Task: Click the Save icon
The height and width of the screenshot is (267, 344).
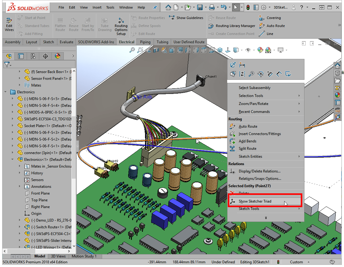Action: tap(200, 7)
